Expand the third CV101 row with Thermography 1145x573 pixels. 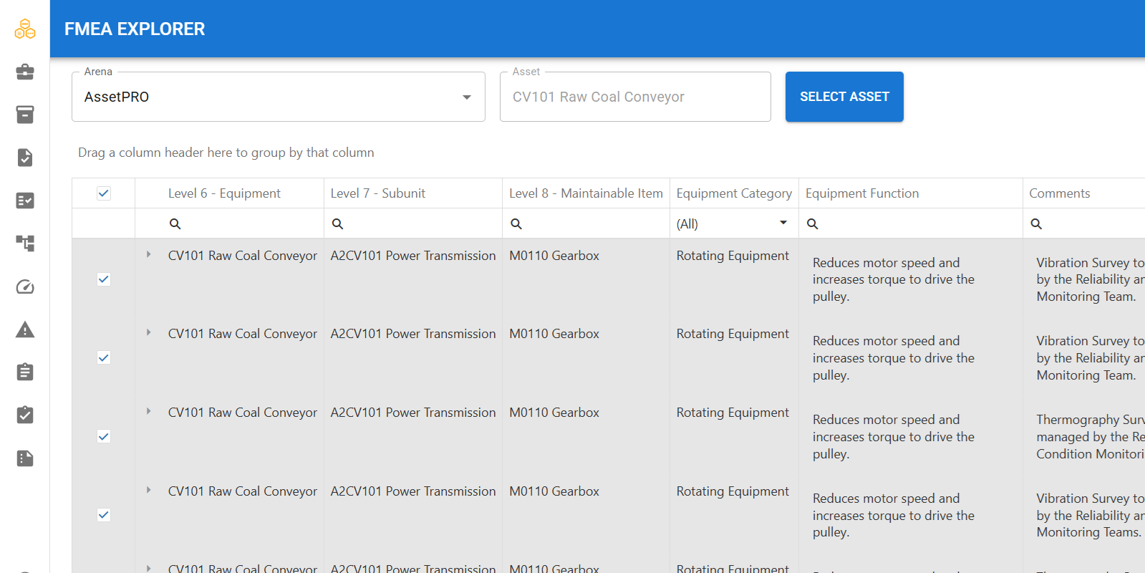(x=148, y=411)
